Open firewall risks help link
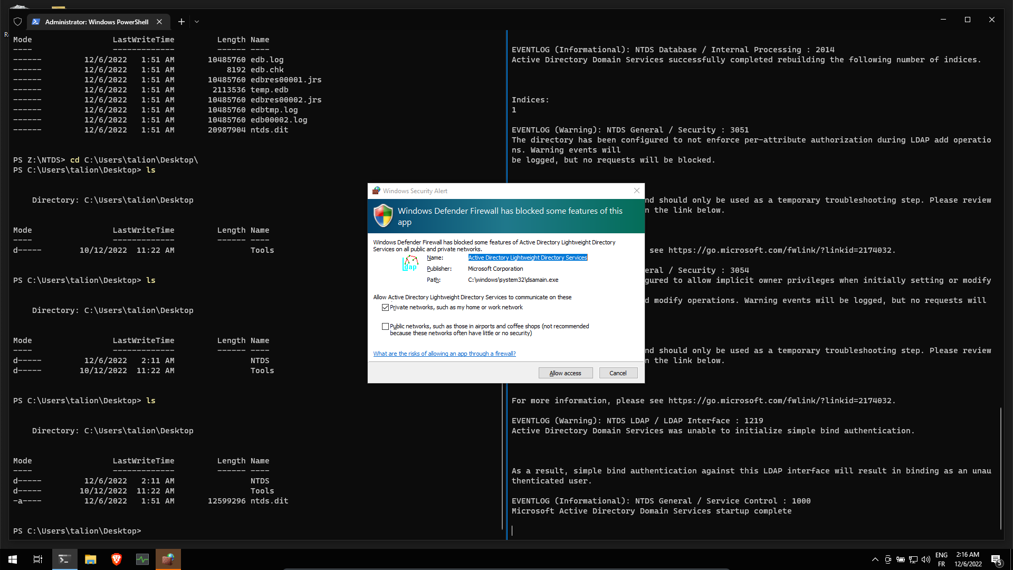The width and height of the screenshot is (1013, 570). pos(444,354)
